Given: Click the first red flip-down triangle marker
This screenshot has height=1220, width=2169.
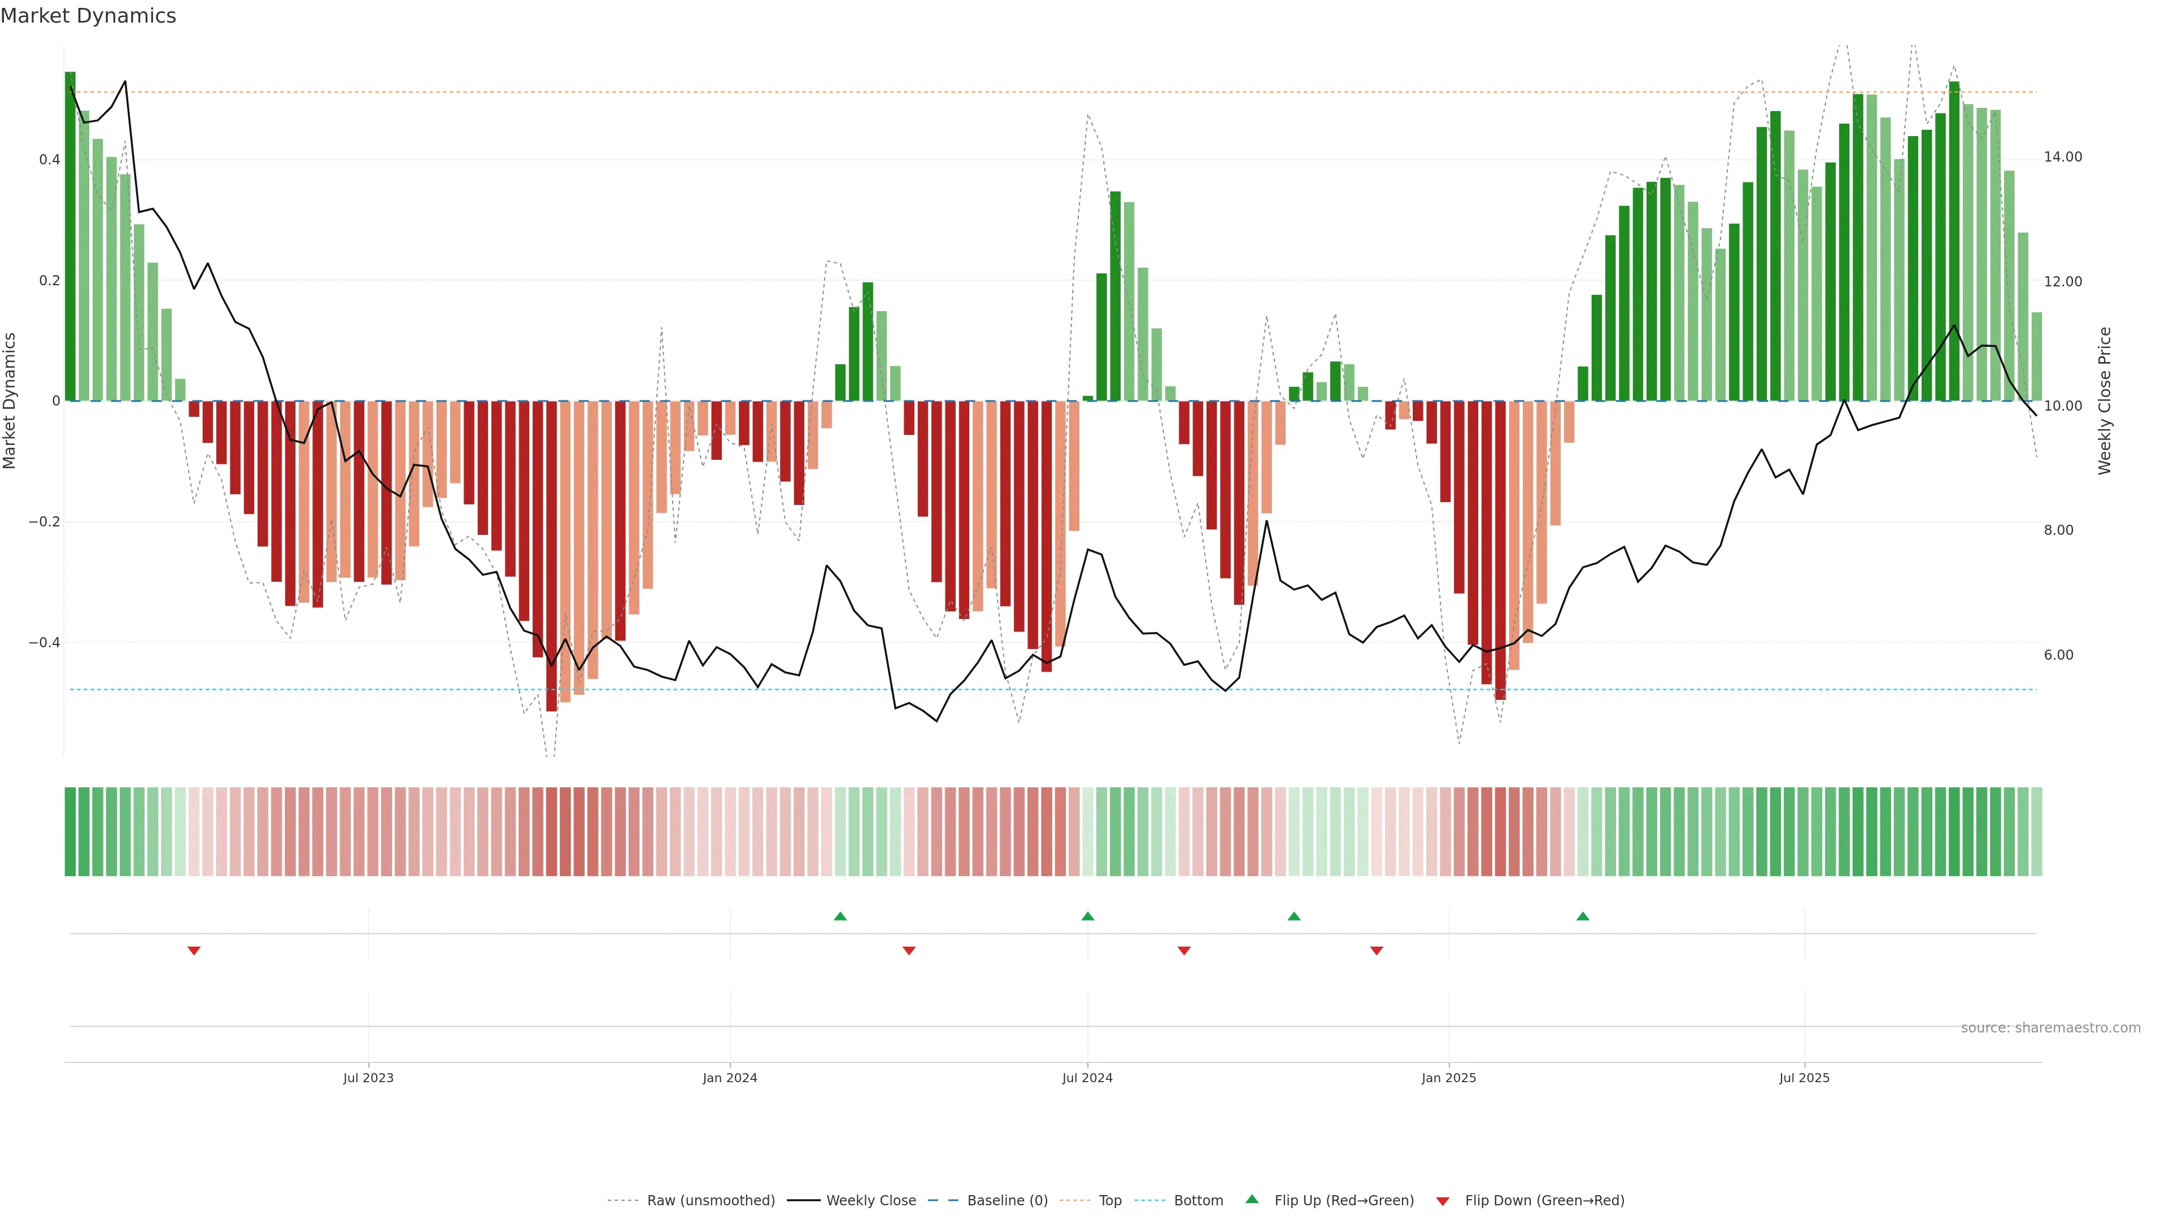Looking at the screenshot, I should tap(194, 951).
